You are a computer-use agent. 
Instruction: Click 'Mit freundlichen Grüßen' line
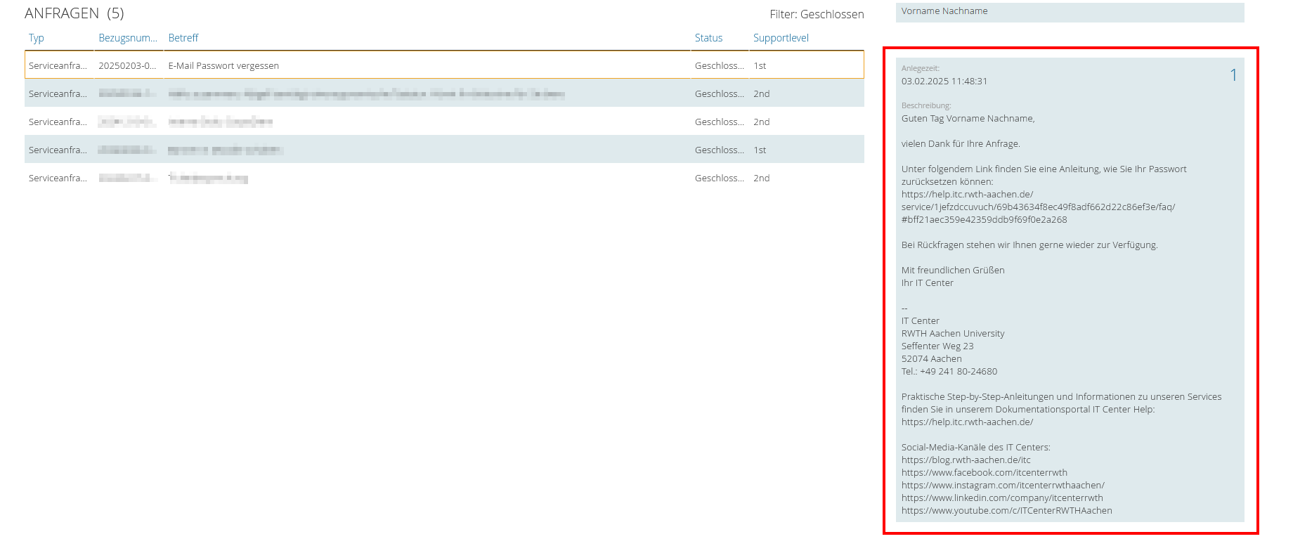pos(953,271)
